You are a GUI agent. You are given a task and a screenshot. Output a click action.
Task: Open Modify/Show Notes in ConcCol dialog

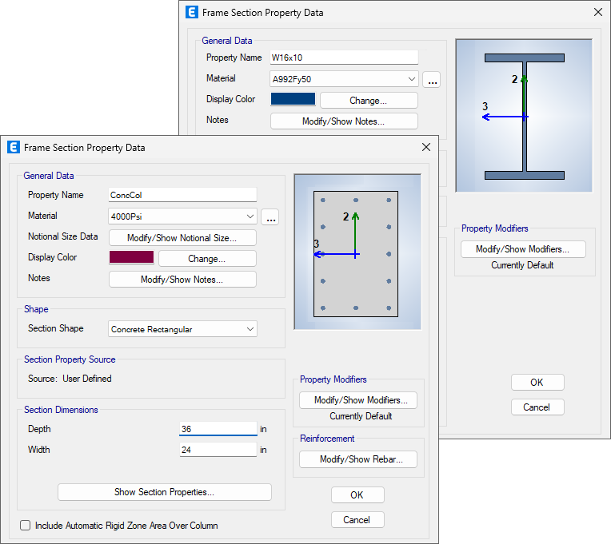(182, 280)
